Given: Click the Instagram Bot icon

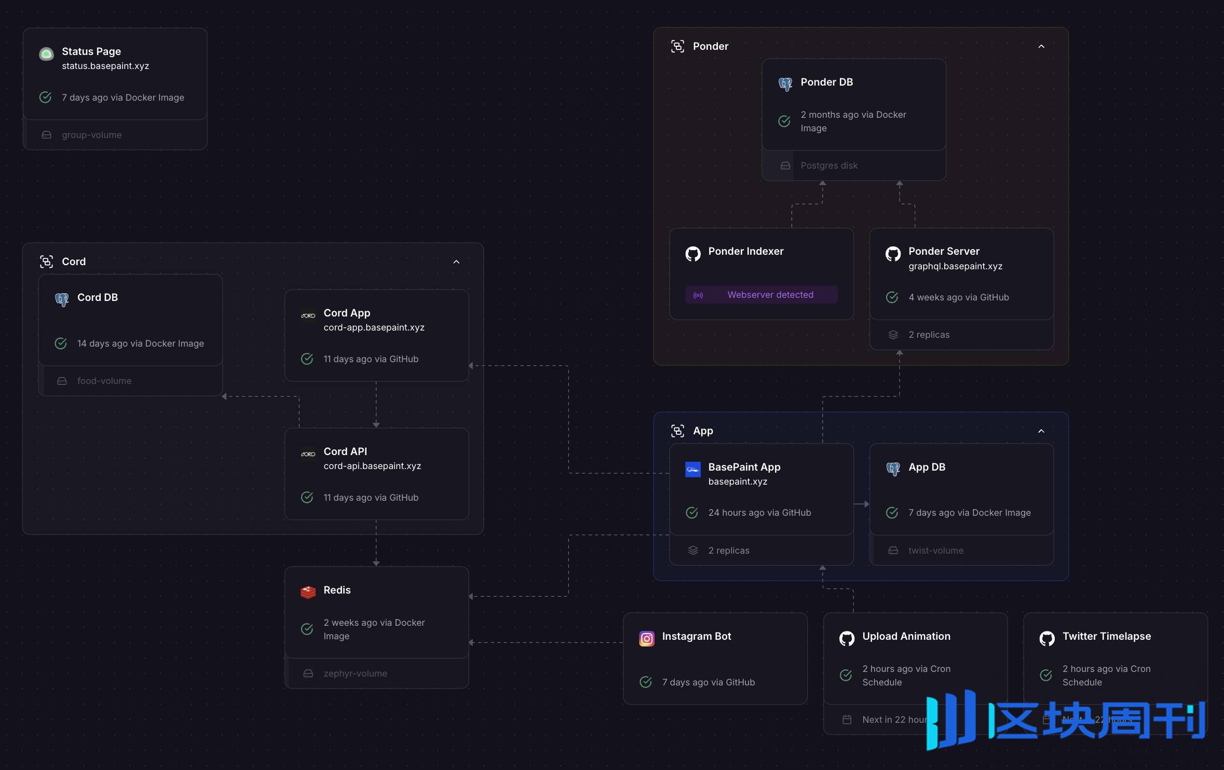Looking at the screenshot, I should (x=646, y=639).
